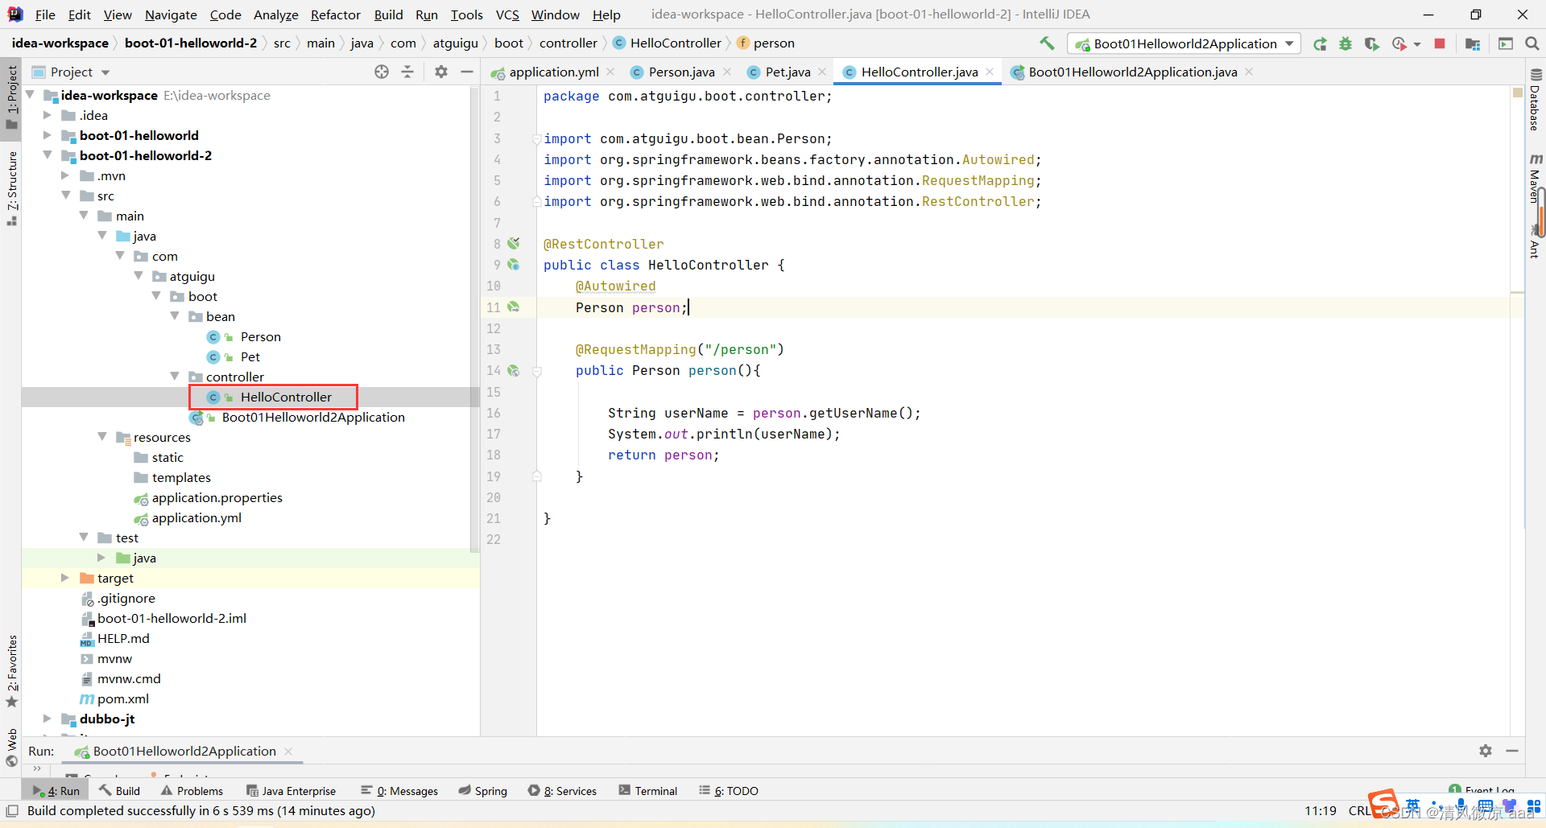The image size is (1546, 828).
Task: Click gutter bean icon on line 8
Action: (x=514, y=243)
